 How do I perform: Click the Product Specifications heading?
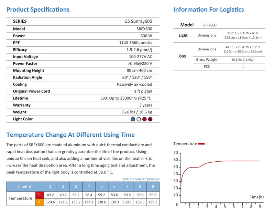tap(38, 10)
